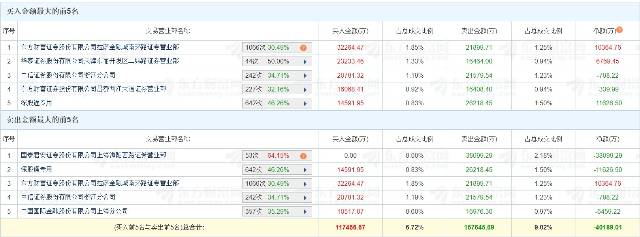Click the buy amount 23233.46

(350, 62)
